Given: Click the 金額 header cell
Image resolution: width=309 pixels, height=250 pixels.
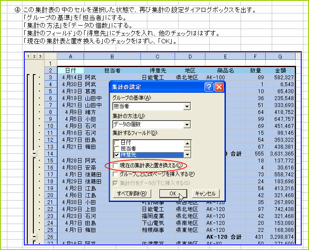Looking at the screenshot, I should tap(280, 70).
